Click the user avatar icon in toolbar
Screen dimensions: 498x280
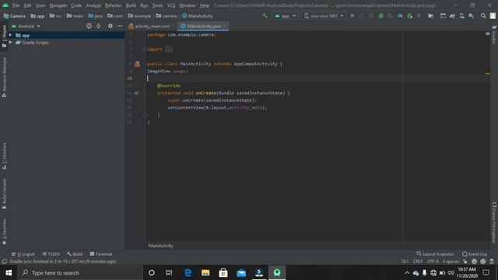click(x=493, y=16)
